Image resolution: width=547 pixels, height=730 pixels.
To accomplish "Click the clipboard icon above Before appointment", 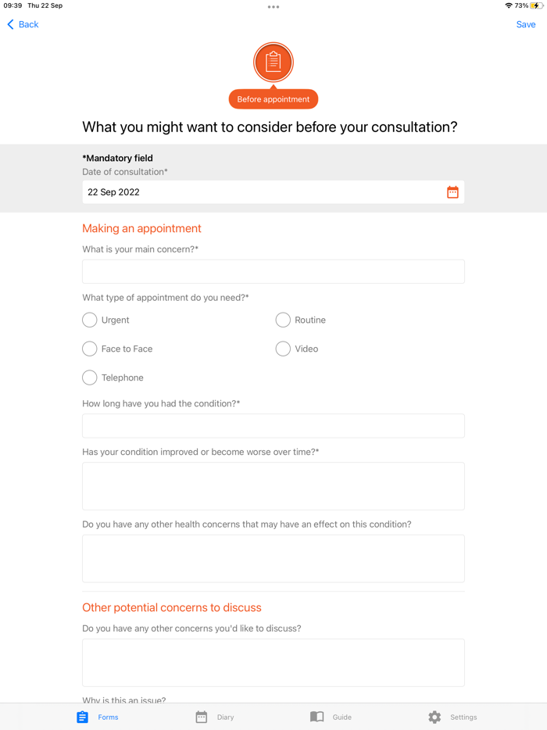I will [273, 62].
